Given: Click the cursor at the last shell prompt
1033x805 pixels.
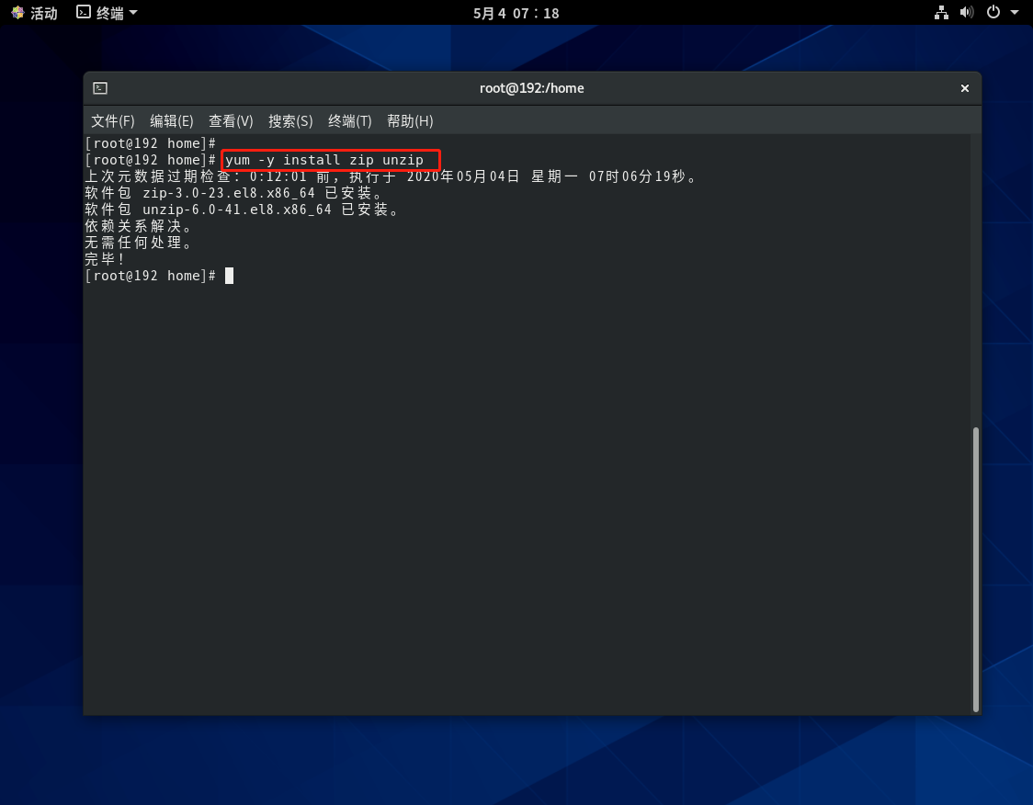Looking at the screenshot, I should tap(229, 276).
